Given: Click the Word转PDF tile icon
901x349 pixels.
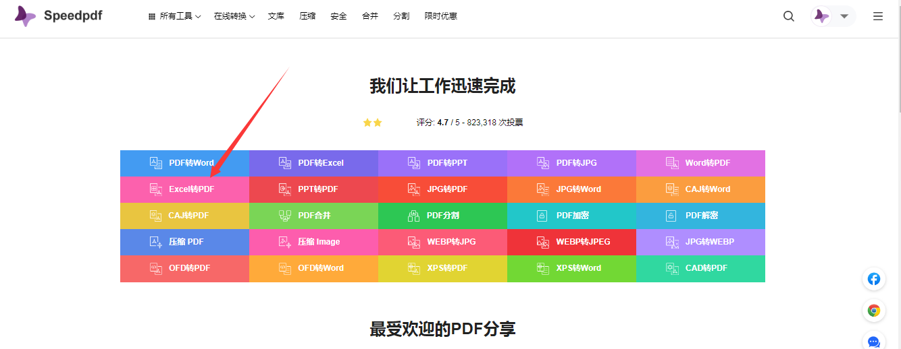Looking at the screenshot, I should [671, 163].
